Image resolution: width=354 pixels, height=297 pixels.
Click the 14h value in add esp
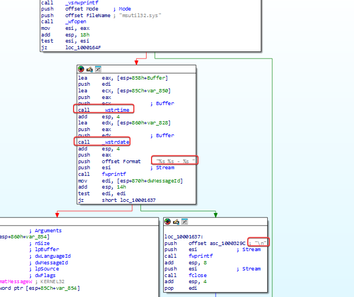point(121,187)
